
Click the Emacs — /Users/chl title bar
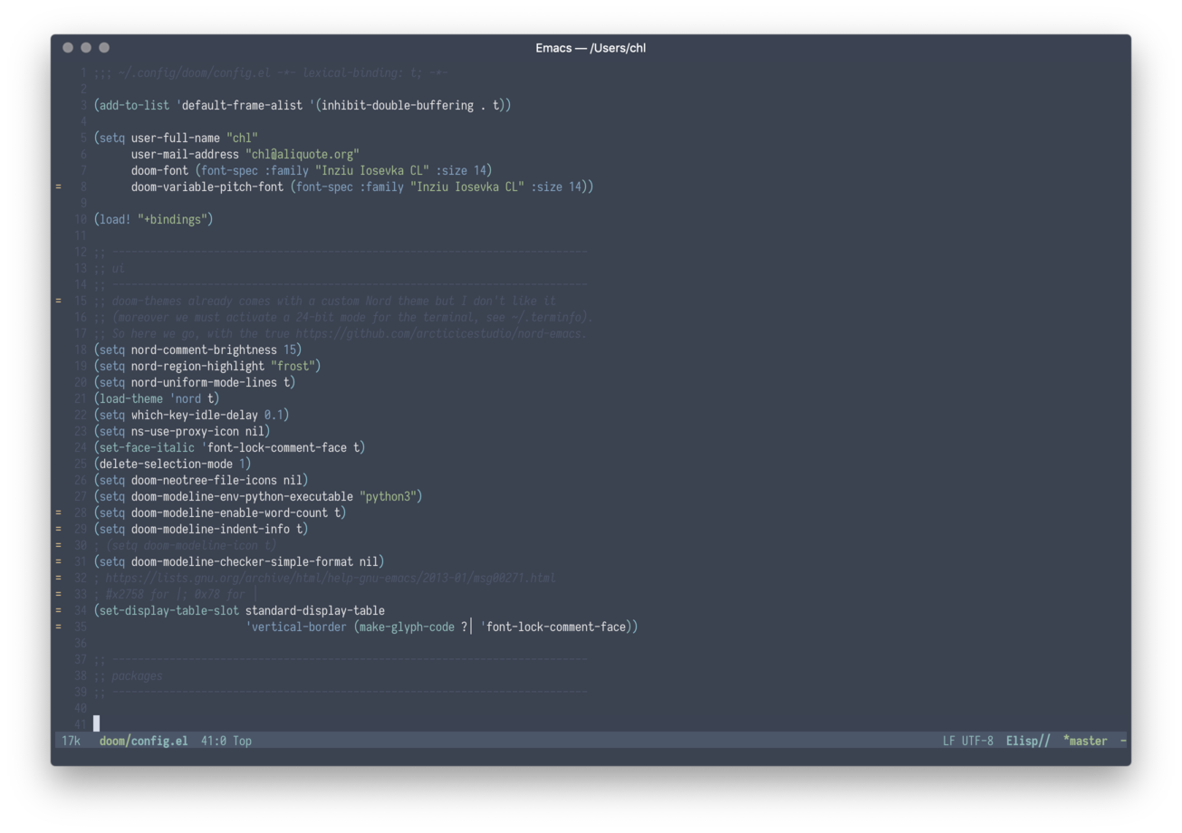pyautogui.click(x=591, y=48)
